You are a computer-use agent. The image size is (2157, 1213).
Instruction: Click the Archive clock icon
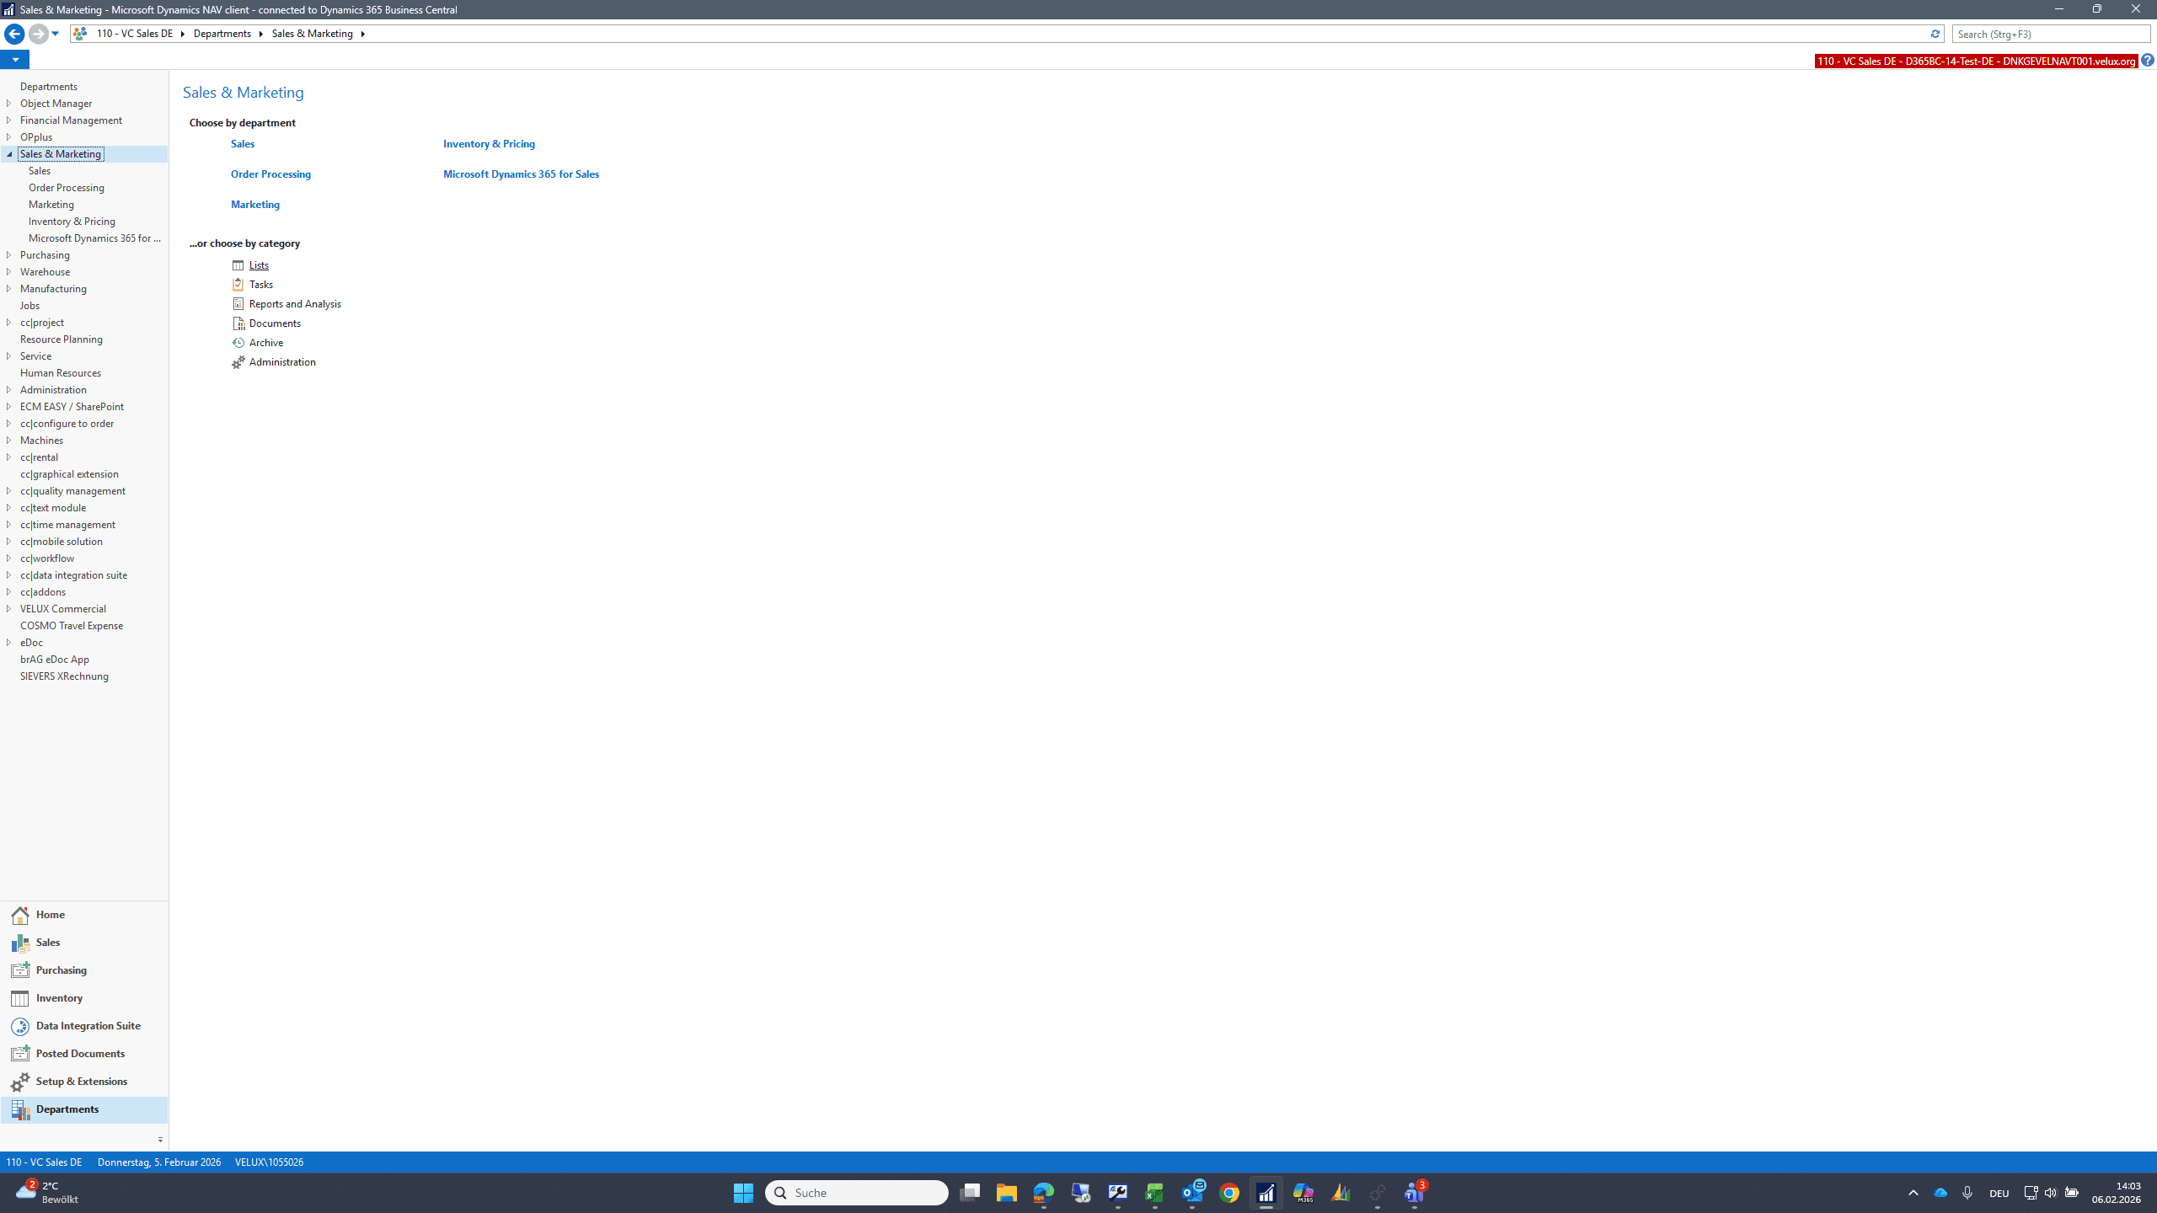pyautogui.click(x=238, y=343)
